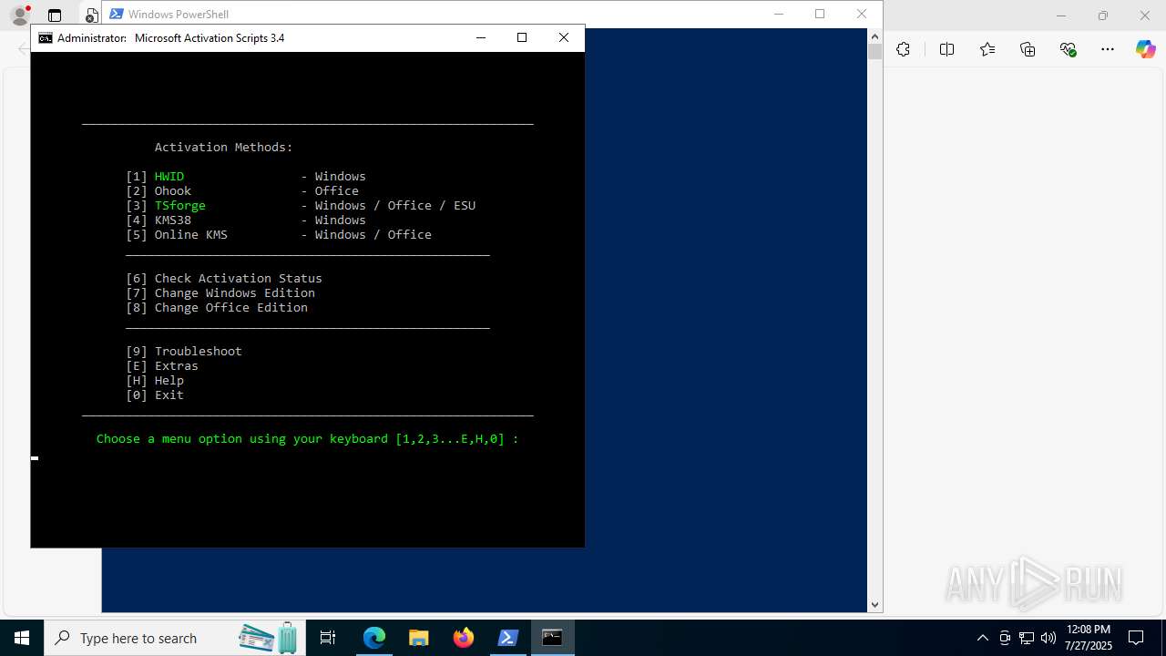Screen dimensions: 1166x656
Task: Click the Windows PowerShell title icon
Action: [x=117, y=14]
